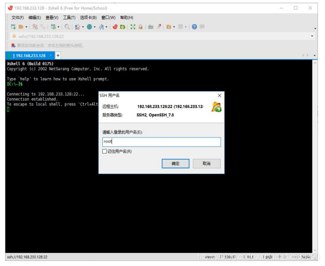Click the address bar padlock icon
The height and width of the screenshot is (266, 325).
tap(14, 36)
